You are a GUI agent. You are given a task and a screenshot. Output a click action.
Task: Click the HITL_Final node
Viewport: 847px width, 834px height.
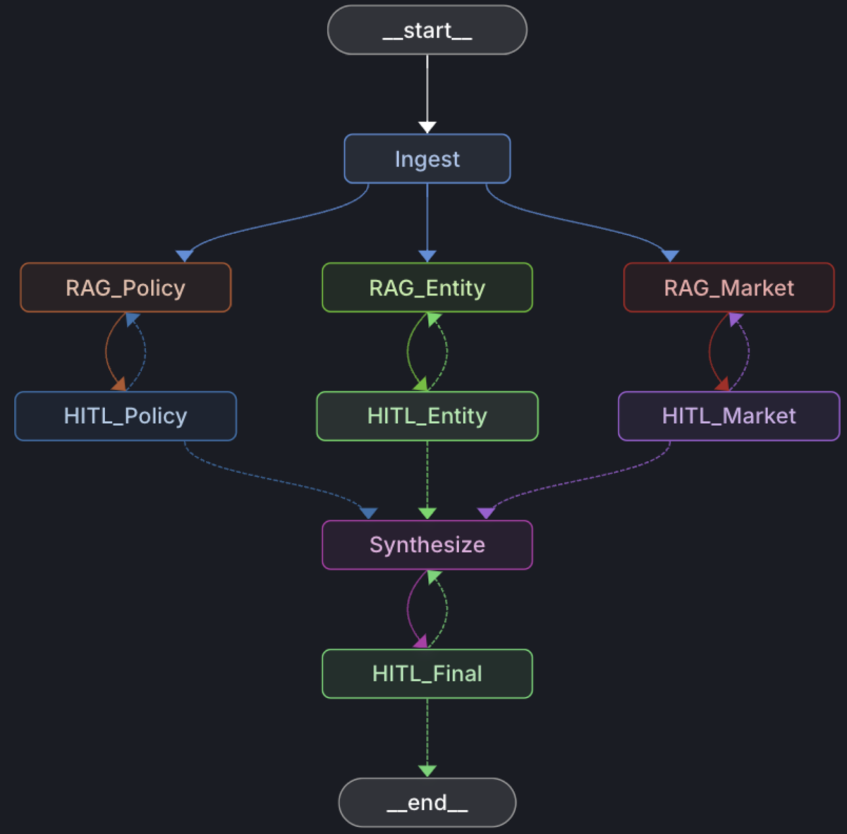point(427,673)
